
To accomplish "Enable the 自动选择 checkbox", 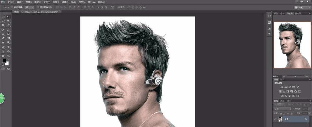I will 12,7.
